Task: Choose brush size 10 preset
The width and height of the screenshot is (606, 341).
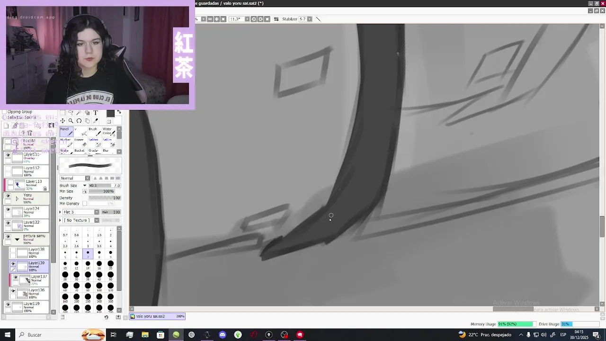Action: tap(65, 265)
